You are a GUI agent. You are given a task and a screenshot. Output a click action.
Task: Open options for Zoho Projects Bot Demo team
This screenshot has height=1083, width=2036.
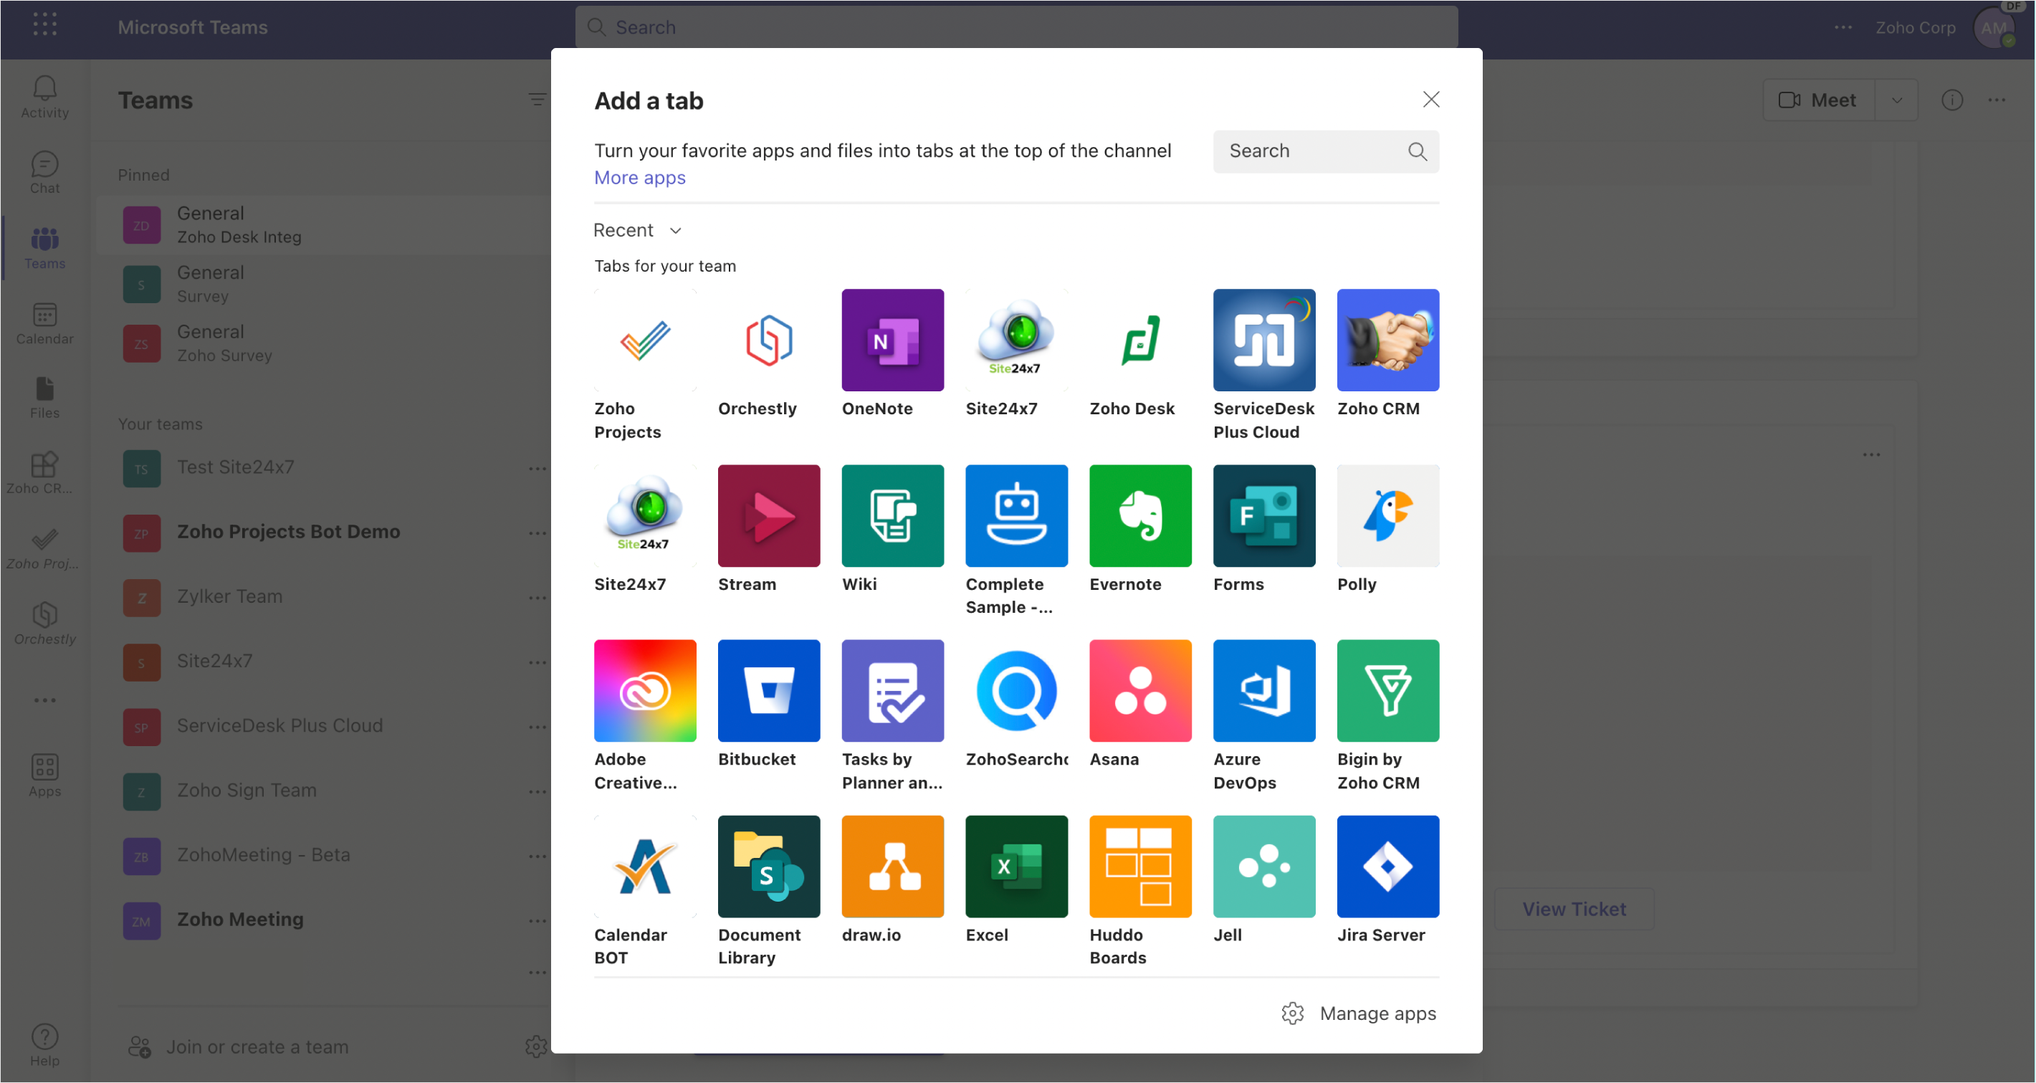tap(537, 533)
